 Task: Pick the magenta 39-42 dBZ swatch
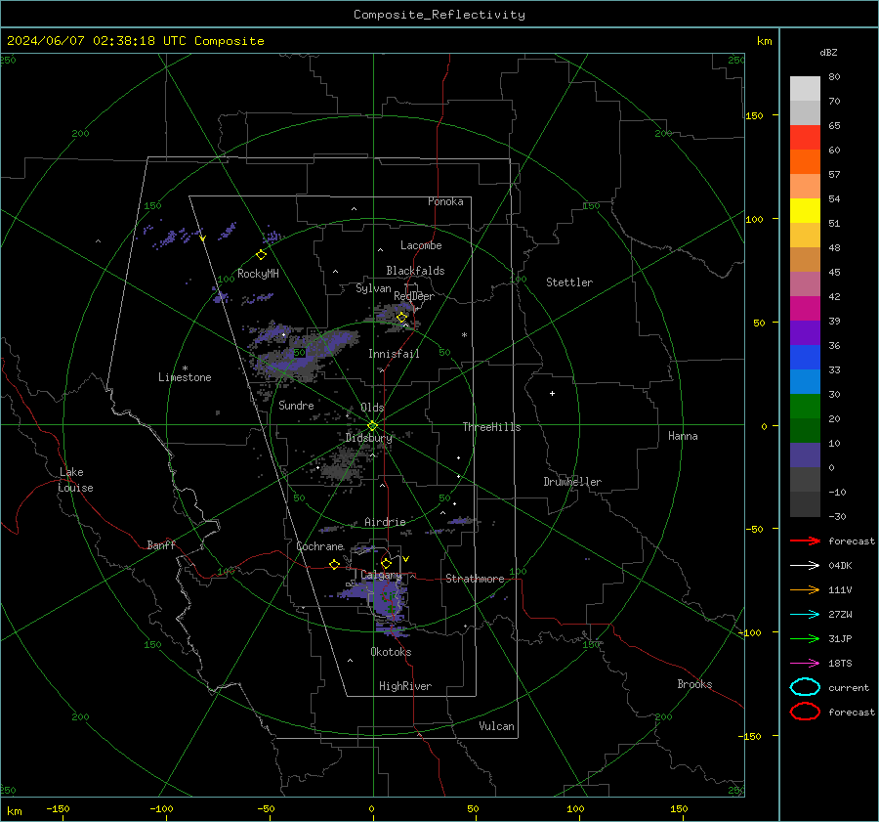[805, 308]
